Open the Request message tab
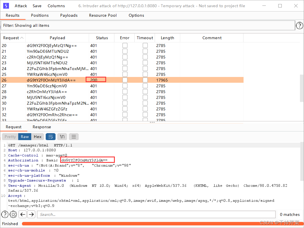Screen dimensions: 304x228 (14, 127)
